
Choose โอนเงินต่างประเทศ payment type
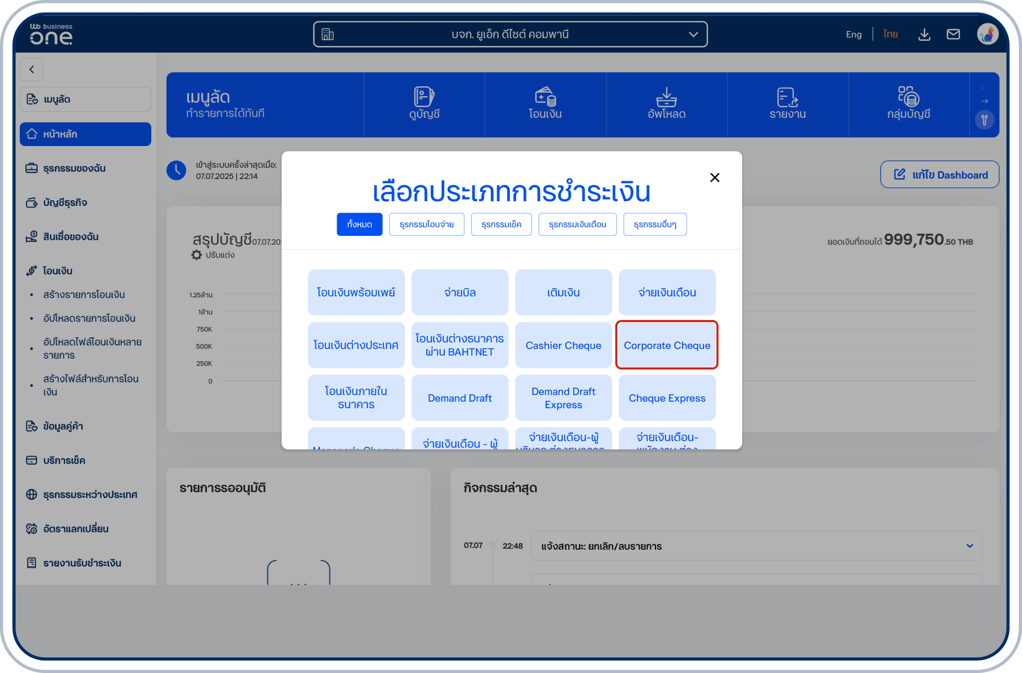356,345
